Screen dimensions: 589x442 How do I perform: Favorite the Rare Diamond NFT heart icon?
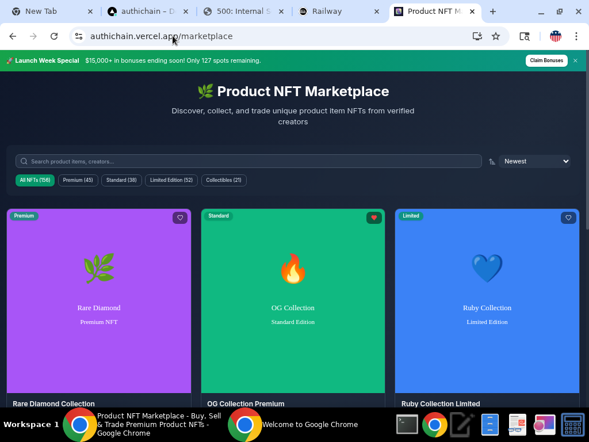click(180, 218)
